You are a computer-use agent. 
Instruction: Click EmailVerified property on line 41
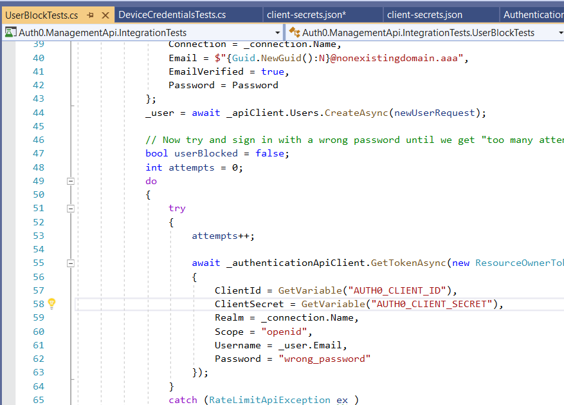[206, 71]
